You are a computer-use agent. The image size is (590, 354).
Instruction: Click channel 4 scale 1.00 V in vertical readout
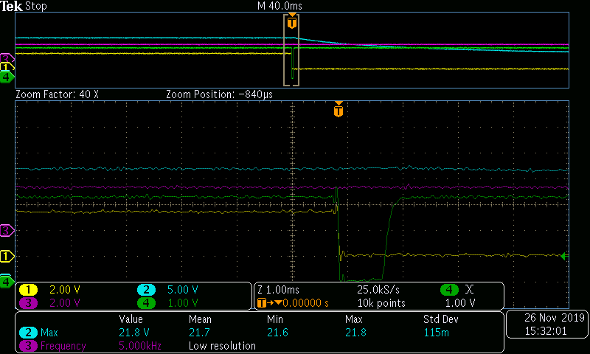click(182, 303)
